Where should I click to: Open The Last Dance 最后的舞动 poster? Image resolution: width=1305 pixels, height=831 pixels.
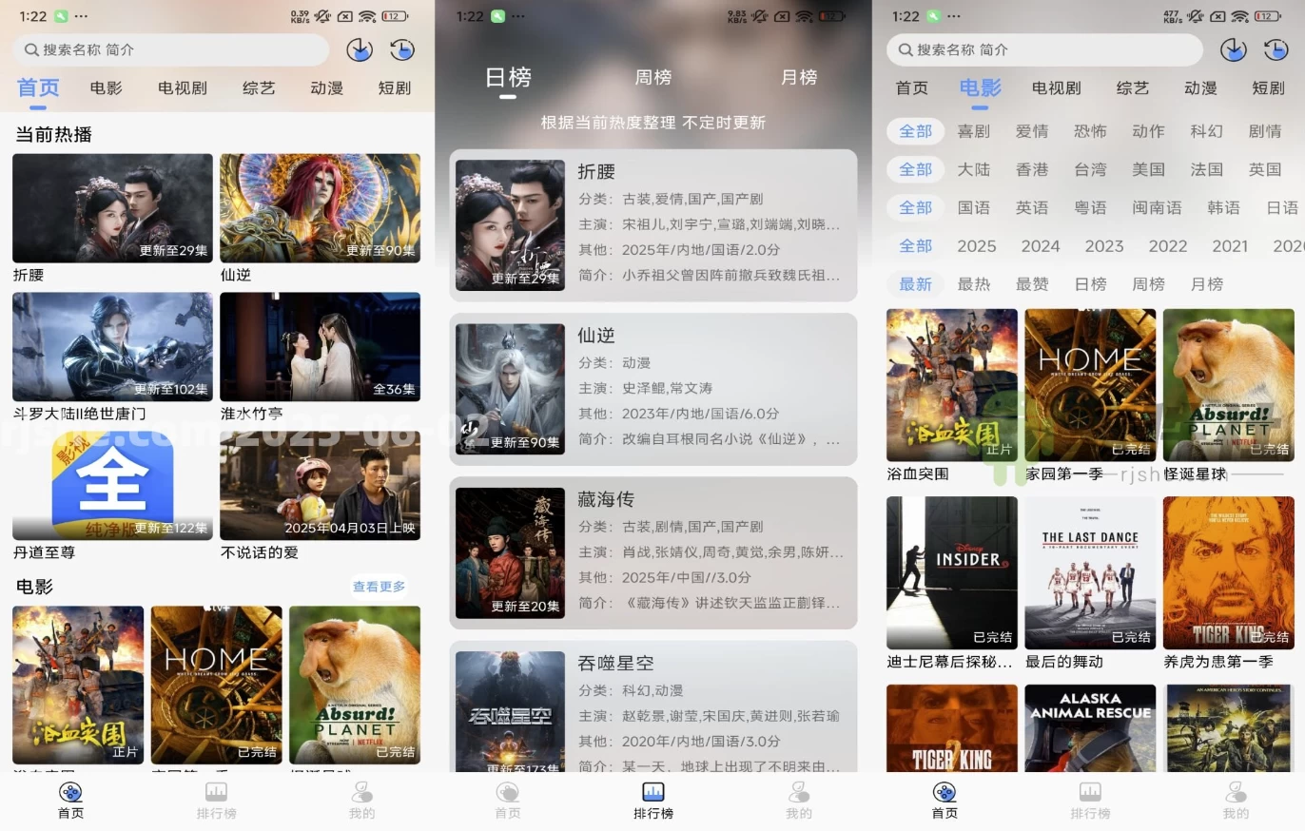(x=1090, y=572)
